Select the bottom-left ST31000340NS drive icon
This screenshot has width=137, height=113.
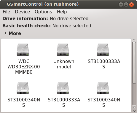point(23,88)
